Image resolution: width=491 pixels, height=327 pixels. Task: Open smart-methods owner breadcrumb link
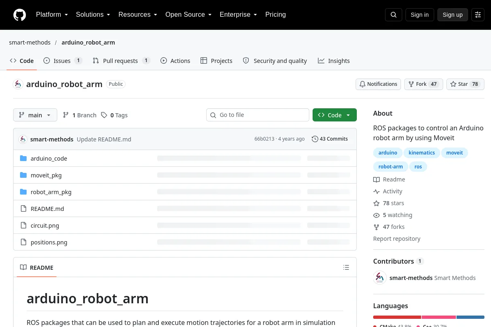tap(30, 43)
